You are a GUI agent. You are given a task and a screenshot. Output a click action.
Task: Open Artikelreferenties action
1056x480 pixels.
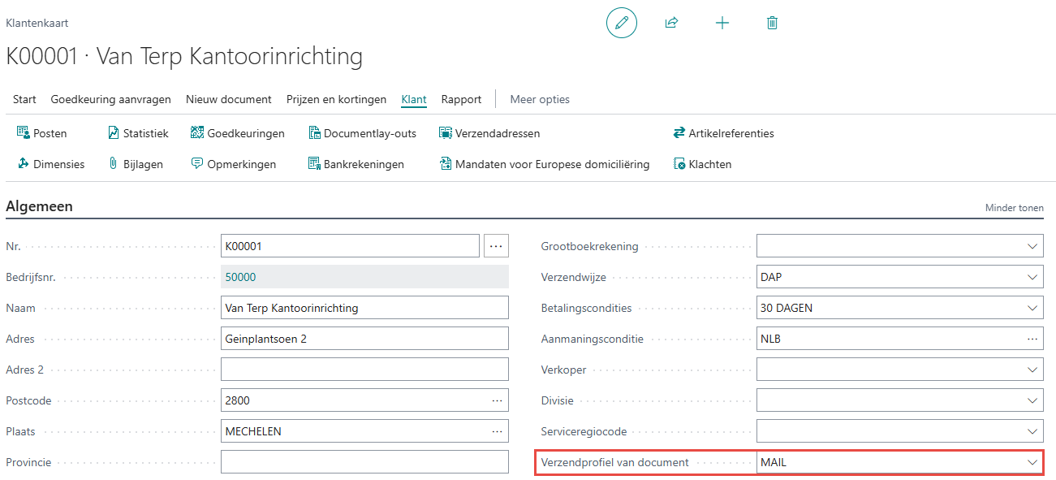pos(723,133)
